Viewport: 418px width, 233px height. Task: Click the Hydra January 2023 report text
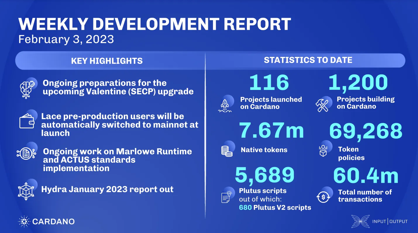click(x=107, y=189)
